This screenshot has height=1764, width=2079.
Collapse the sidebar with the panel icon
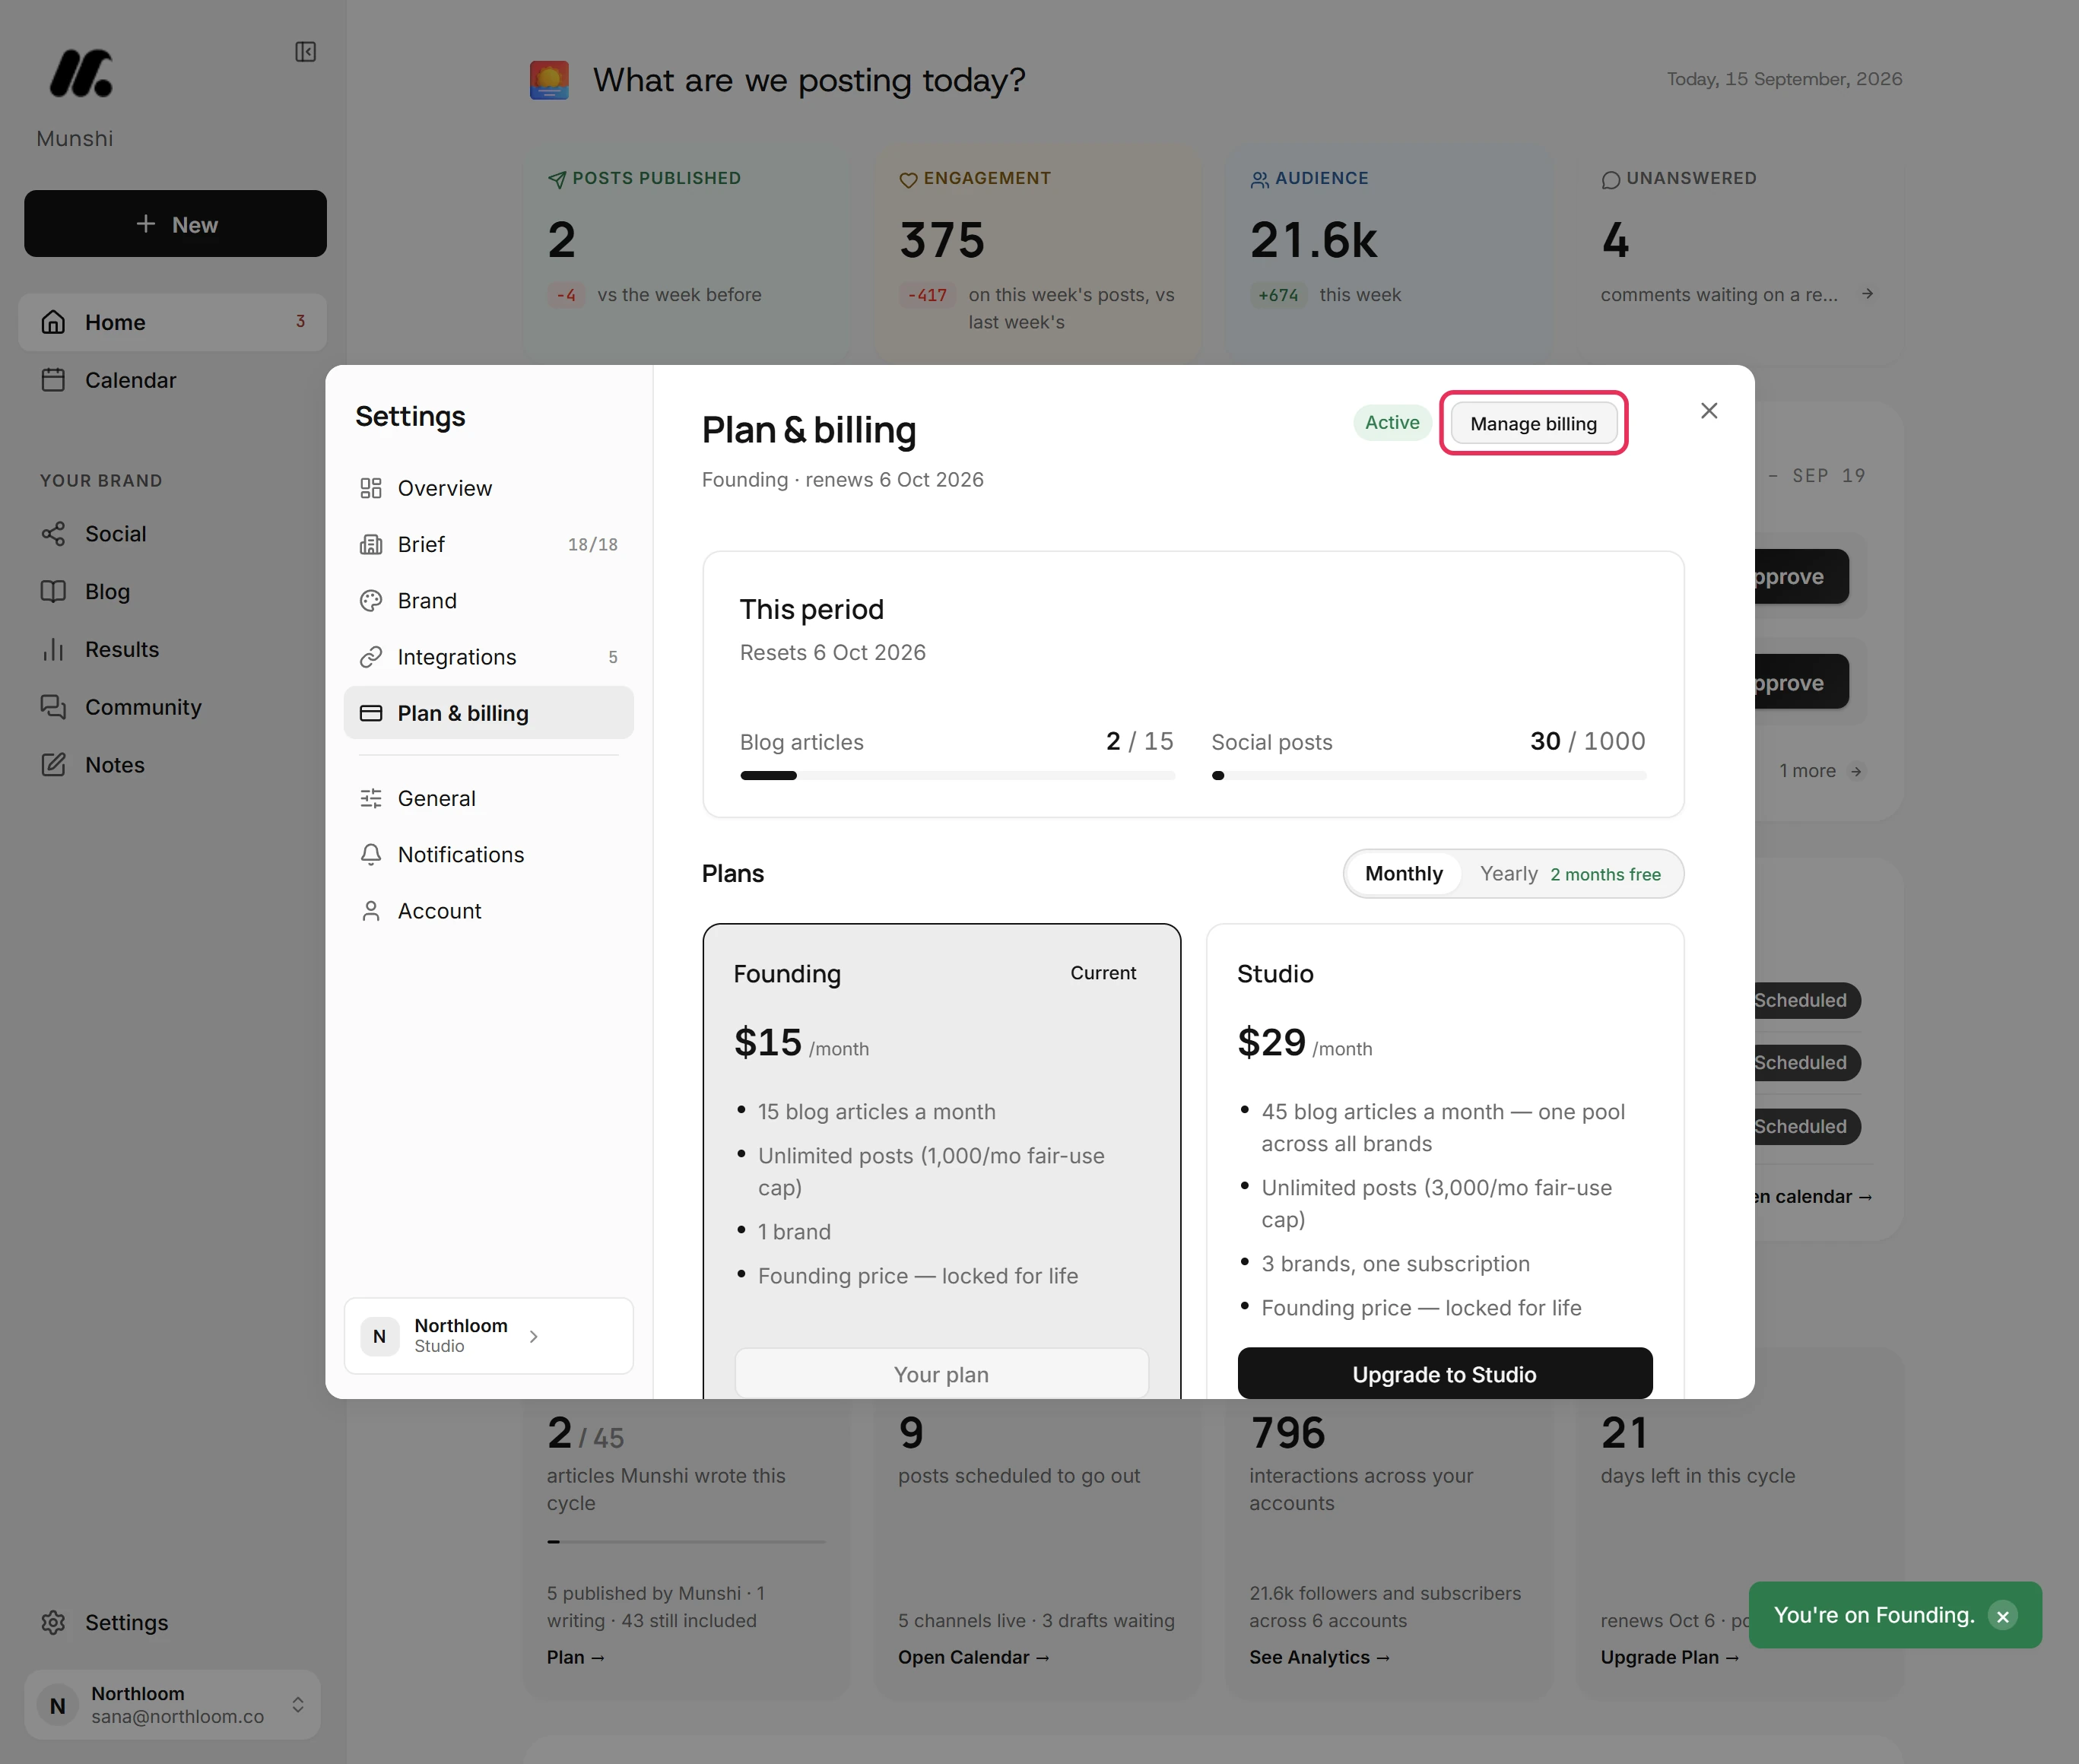pos(306,52)
